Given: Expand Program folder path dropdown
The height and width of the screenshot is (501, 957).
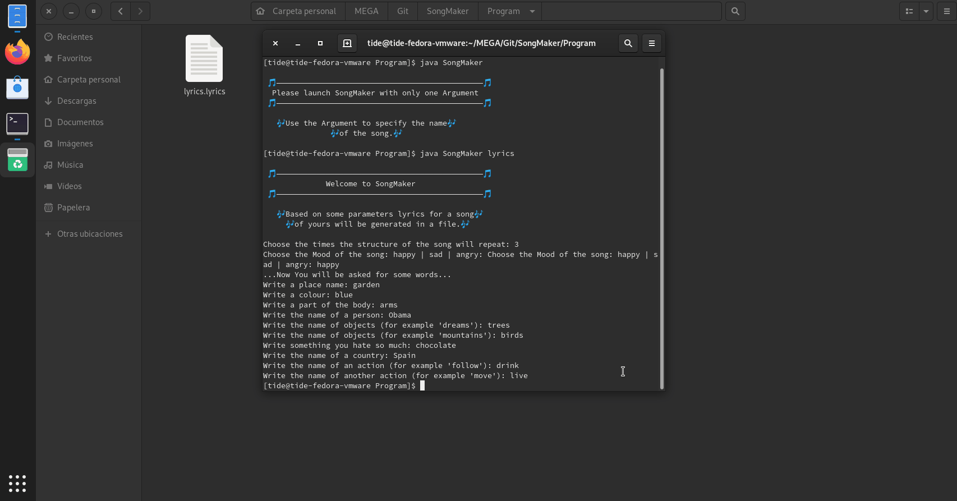Looking at the screenshot, I should (x=532, y=11).
